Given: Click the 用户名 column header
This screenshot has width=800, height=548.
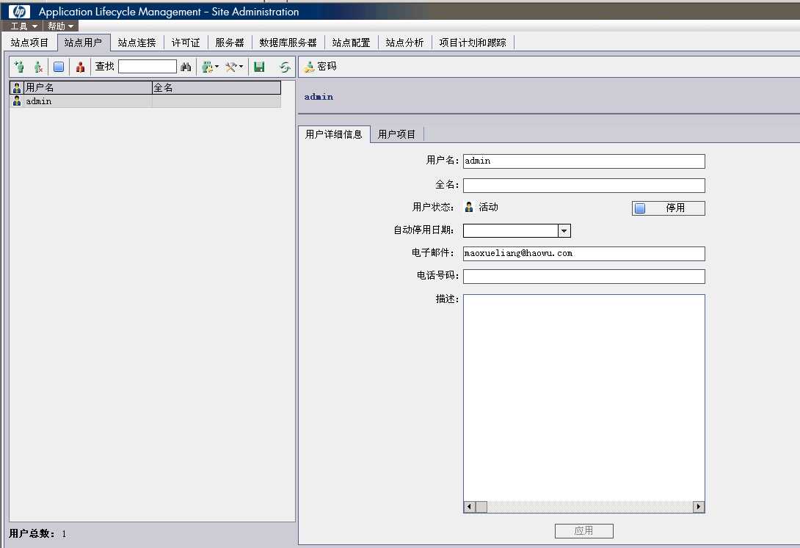Looking at the screenshot, I should pos(88,88).
